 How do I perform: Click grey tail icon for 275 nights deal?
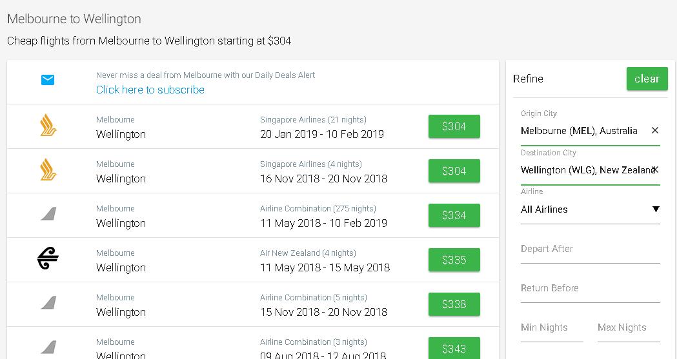[x=49, y=214]
